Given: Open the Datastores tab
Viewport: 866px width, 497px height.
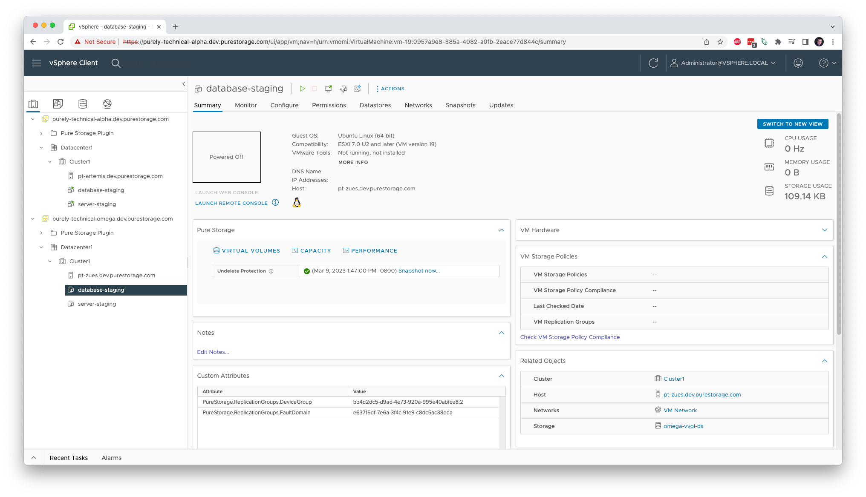Looking at the screenshot, I should (375, 105).
